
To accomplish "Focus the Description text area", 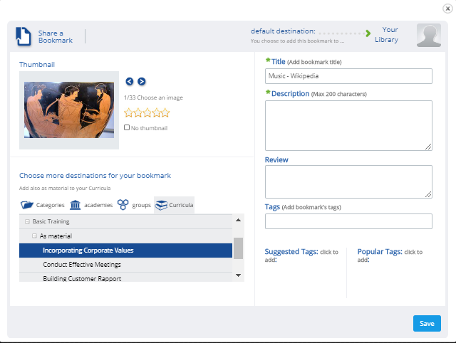I will 348,125.
